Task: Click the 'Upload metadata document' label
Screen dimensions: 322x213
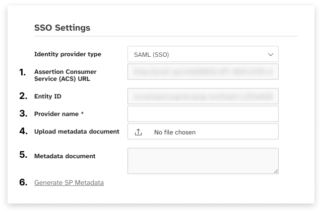Action: point(77,132)
